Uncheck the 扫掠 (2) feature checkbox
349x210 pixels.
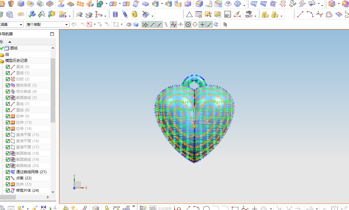(x=8, y=79)
